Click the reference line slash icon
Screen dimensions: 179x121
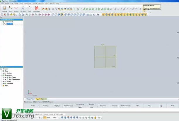(x=81, y=9)
